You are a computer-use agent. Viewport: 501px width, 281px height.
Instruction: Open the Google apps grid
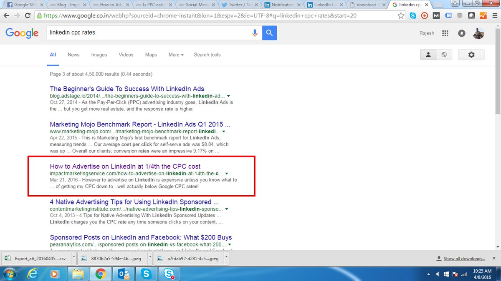445,33
